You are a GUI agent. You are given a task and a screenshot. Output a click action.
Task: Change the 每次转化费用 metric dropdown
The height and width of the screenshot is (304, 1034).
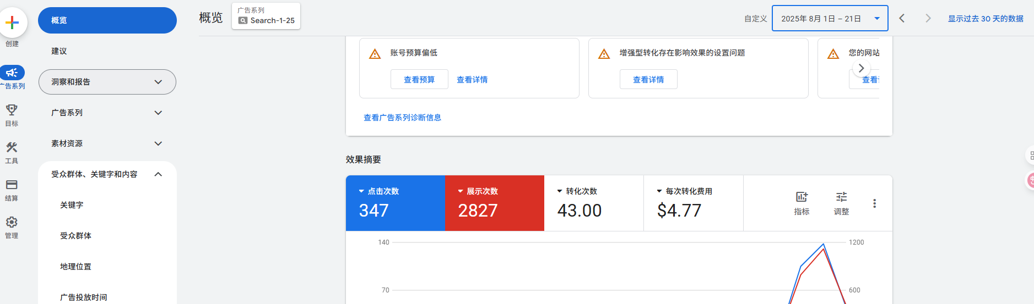[x=685, y=191]
